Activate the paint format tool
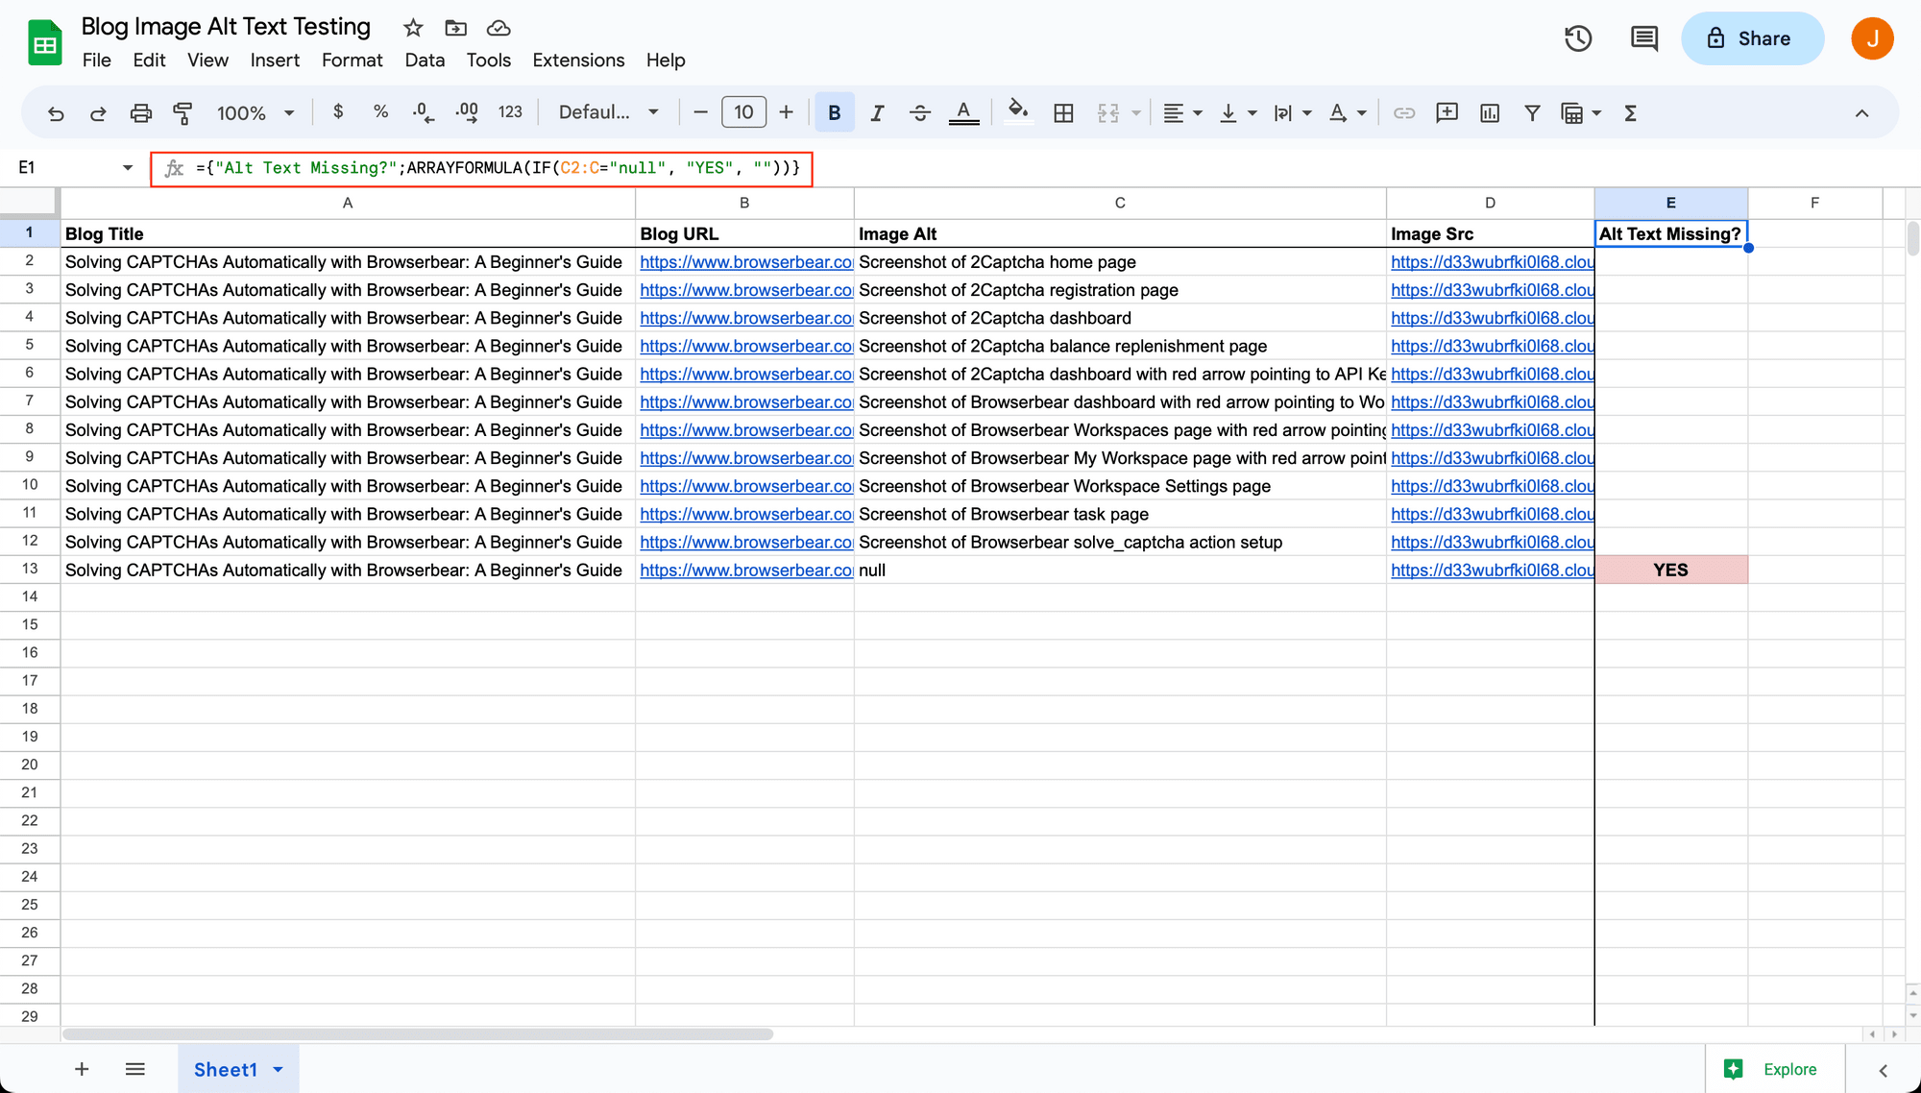Image resolution: width=1921 pixels, height=1093 pixels. (182, 112)
